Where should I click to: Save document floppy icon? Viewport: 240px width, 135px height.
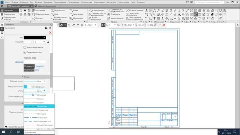tap(29, 10)
